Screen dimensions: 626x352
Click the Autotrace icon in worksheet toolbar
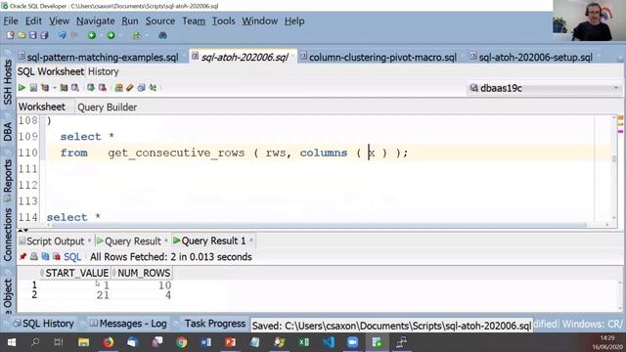[64, 88]
